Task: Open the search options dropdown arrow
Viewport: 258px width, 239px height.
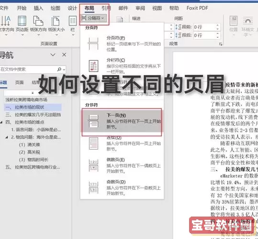Action: tap(64, 70)
